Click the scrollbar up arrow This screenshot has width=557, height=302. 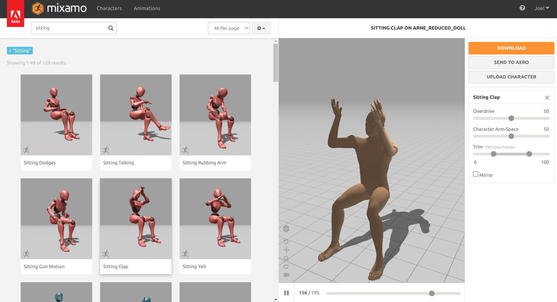point(276,41)
